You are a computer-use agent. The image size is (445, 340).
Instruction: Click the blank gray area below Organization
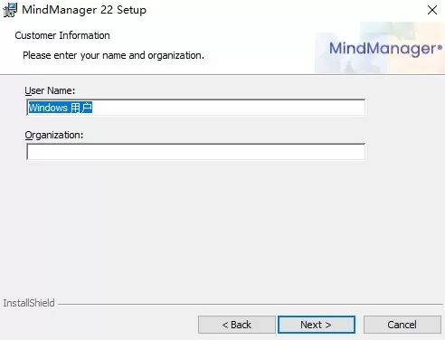222,229
